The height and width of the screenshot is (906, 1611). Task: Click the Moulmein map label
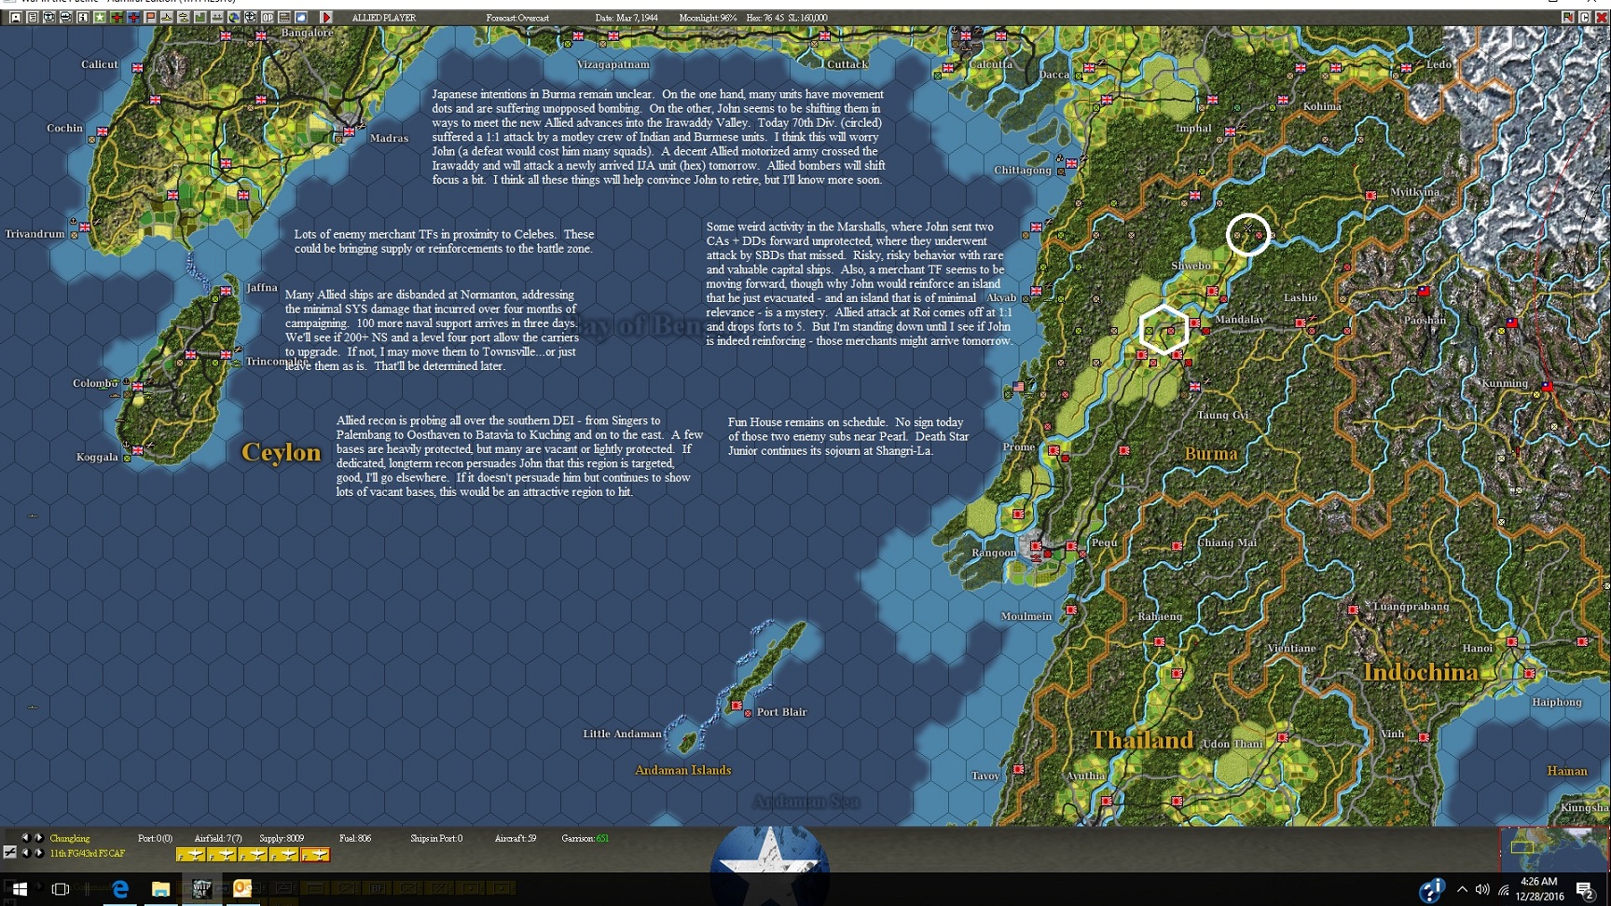pos(1026,616)
